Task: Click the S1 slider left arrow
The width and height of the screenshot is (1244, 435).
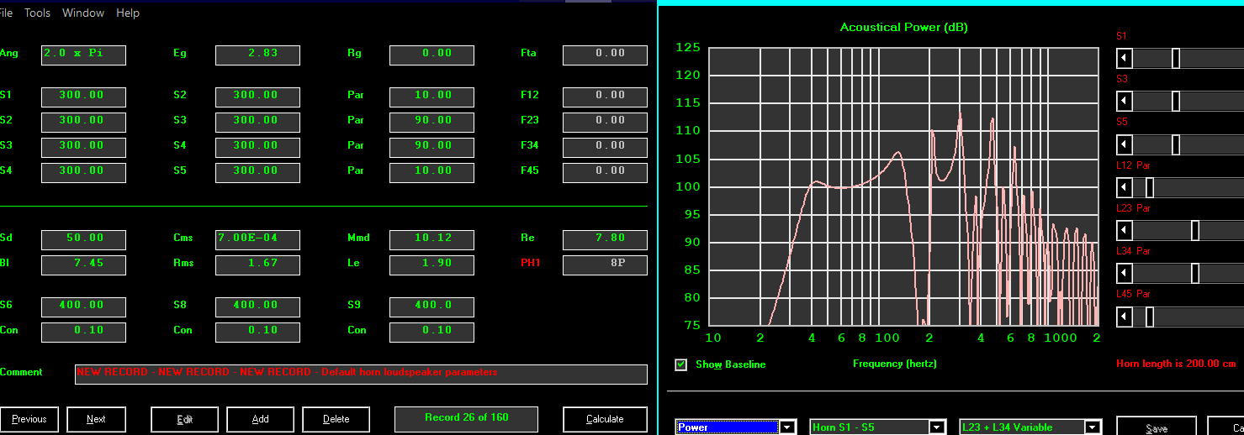Action: point(1124,58)
